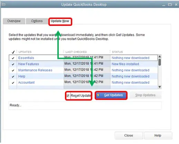Click the window system menu icon in title bar
This screenshot has width=179, height=144.
pyautogui.click(x=3, y=4)
